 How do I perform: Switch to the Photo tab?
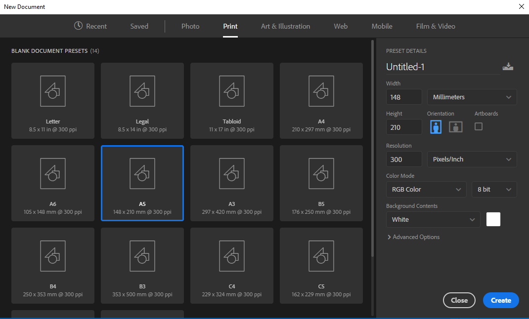190,26
